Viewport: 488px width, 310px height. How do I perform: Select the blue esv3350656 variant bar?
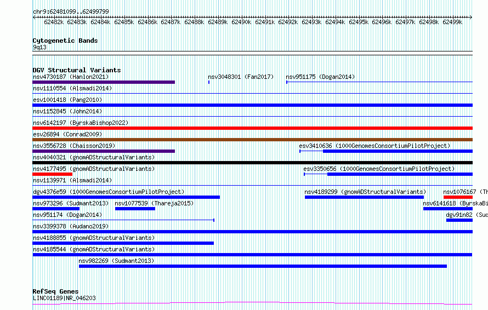coord(400,174)
